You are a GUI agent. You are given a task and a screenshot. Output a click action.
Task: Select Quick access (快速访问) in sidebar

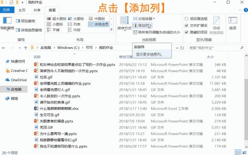[15, 61]
